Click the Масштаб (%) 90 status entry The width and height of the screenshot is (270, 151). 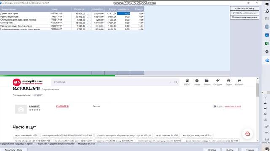[x=86, y=144]
